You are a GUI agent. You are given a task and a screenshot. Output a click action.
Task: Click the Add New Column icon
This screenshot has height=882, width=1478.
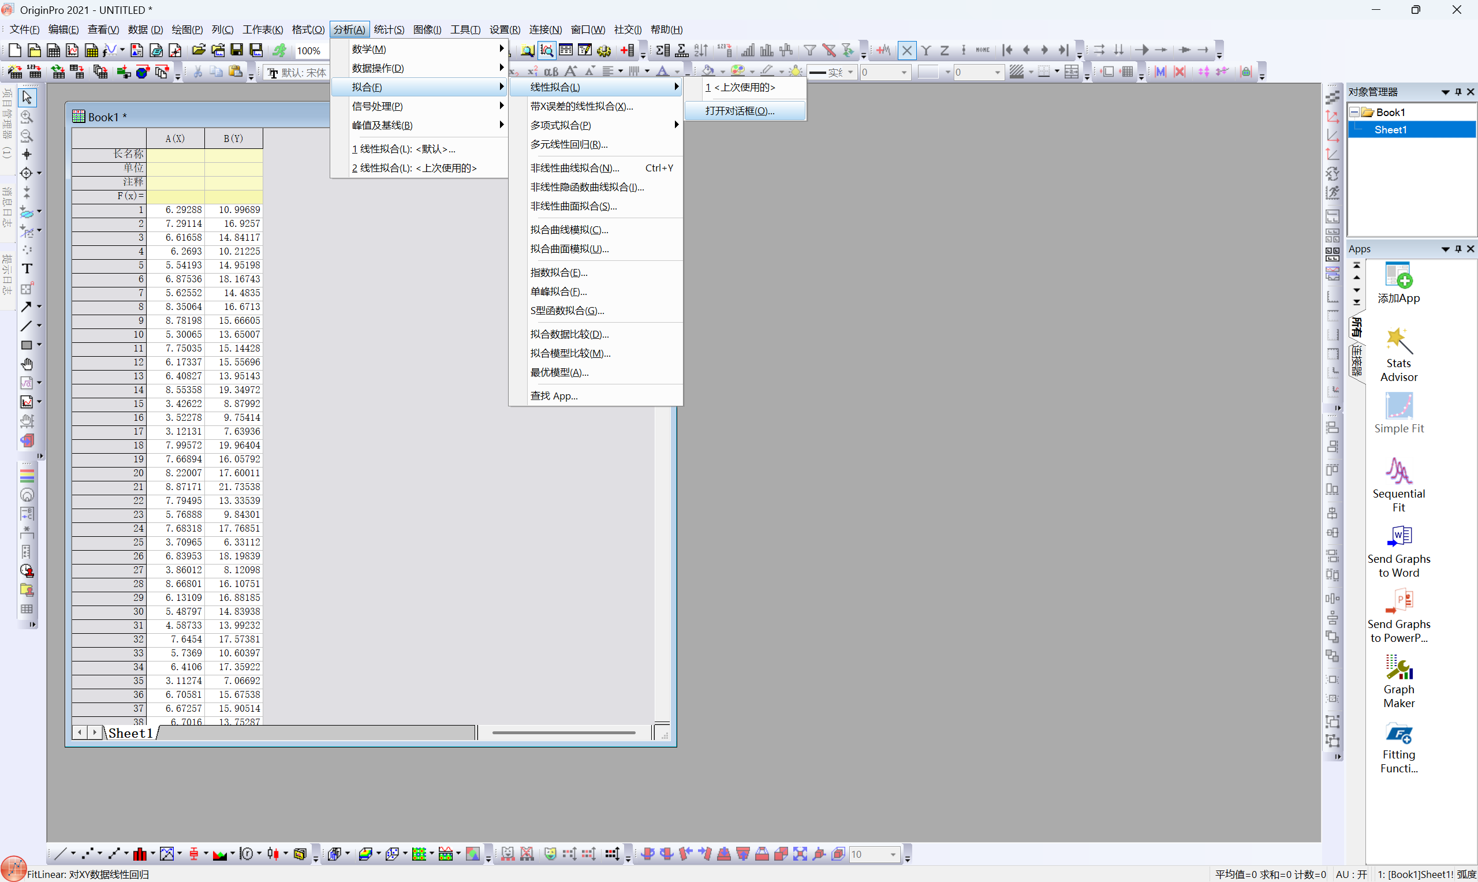click(x=627, y=51)
